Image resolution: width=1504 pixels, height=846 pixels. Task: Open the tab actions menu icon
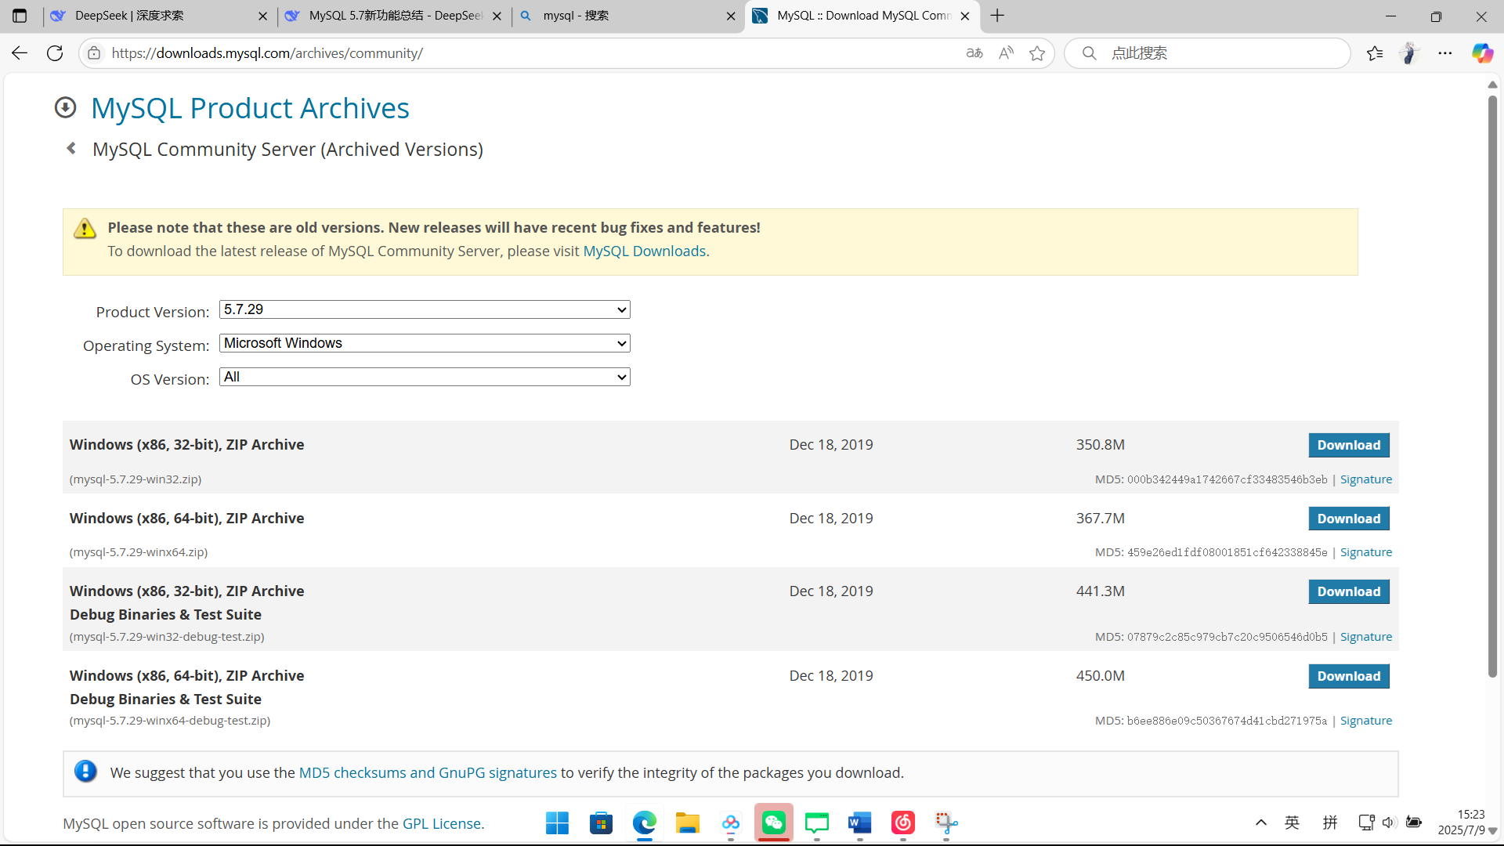(x=20, y=16)
